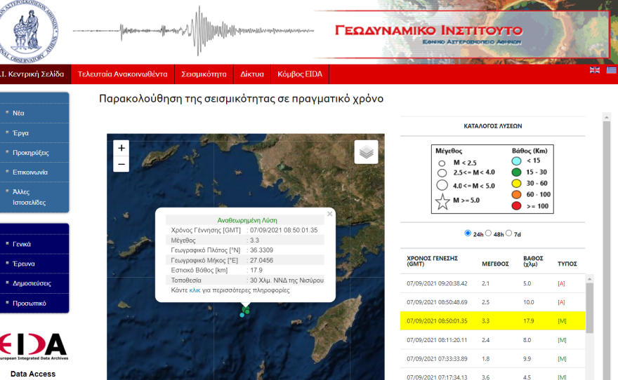Switch language to Greek flag
Viewport: 618px width, 380px height.
point(611,70)
